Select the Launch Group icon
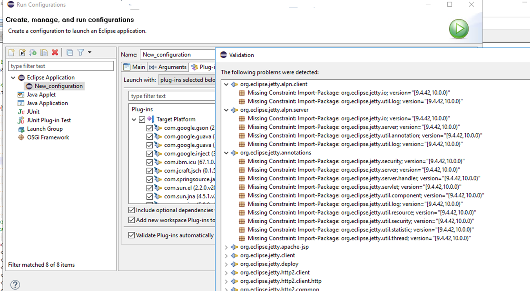The width and height of the screenshot is (530, 291). [21, 129]
